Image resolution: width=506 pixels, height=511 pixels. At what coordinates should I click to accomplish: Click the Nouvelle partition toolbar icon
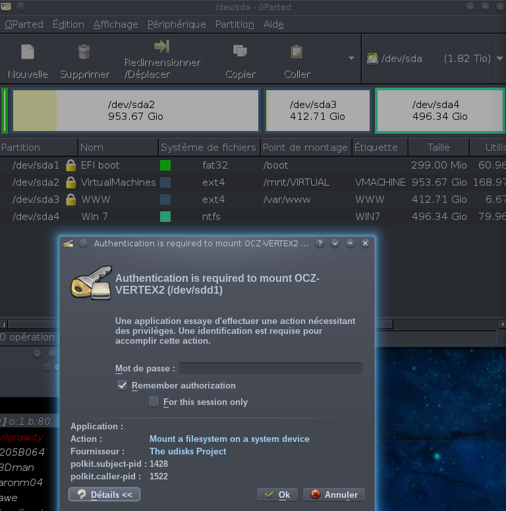point(28,52)
